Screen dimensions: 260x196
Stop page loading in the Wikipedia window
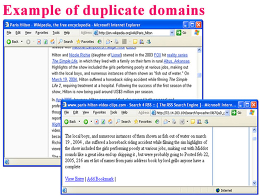[39, 41]
